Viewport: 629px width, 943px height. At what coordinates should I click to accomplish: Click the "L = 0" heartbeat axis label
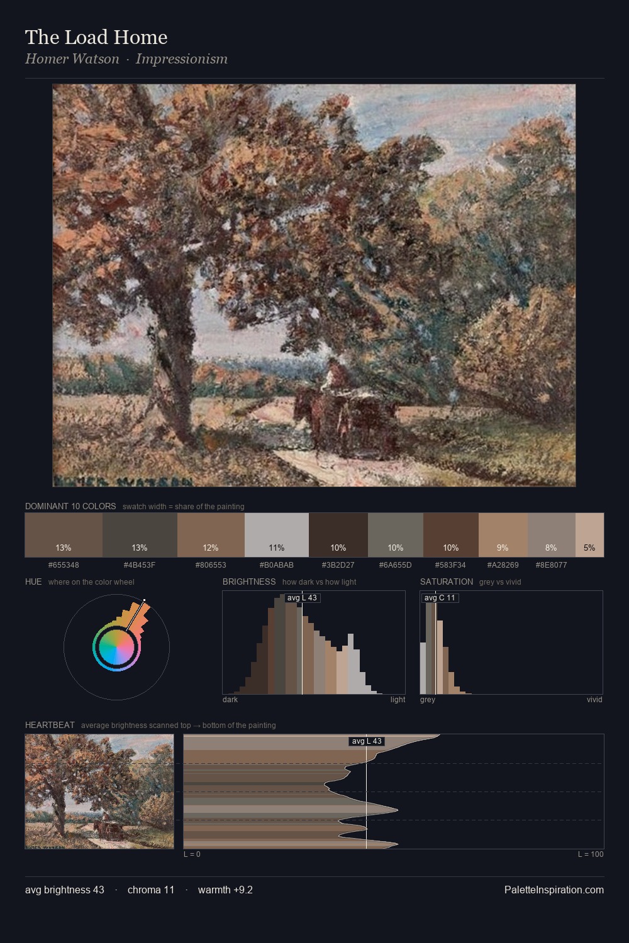tap(192, 854)
